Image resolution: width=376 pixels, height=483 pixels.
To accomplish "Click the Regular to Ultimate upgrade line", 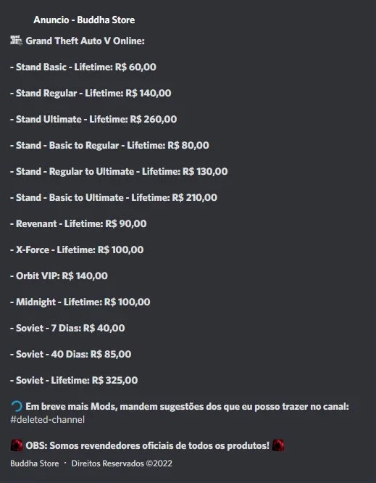I will click(119, 171).
